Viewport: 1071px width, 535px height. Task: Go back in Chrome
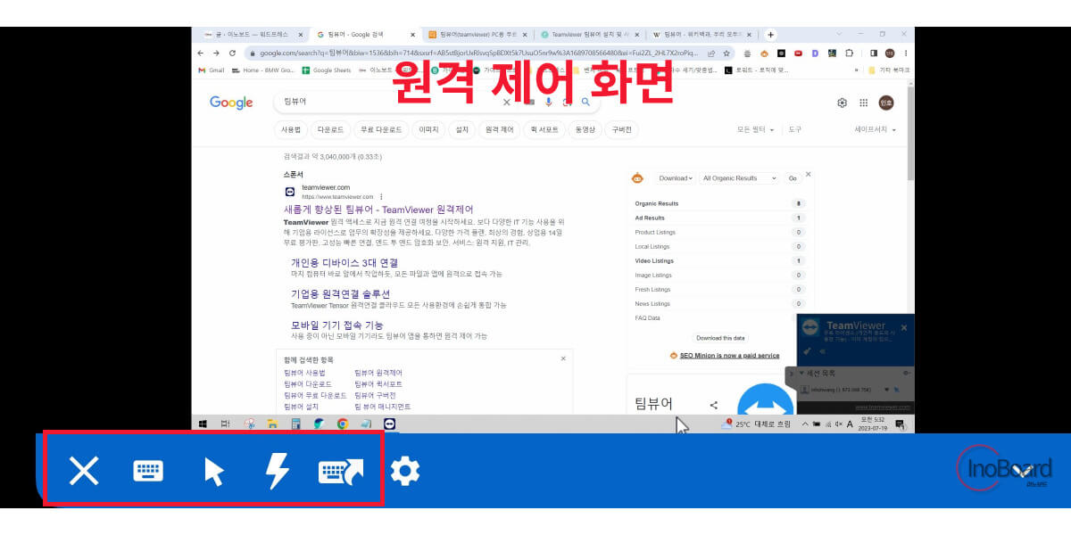201,53
